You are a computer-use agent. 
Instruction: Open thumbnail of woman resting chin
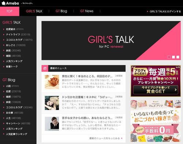click(x=52, y=124)
